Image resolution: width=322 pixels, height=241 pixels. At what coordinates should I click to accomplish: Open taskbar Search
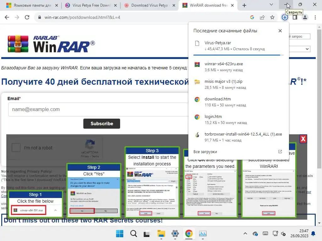coord(133,233)
